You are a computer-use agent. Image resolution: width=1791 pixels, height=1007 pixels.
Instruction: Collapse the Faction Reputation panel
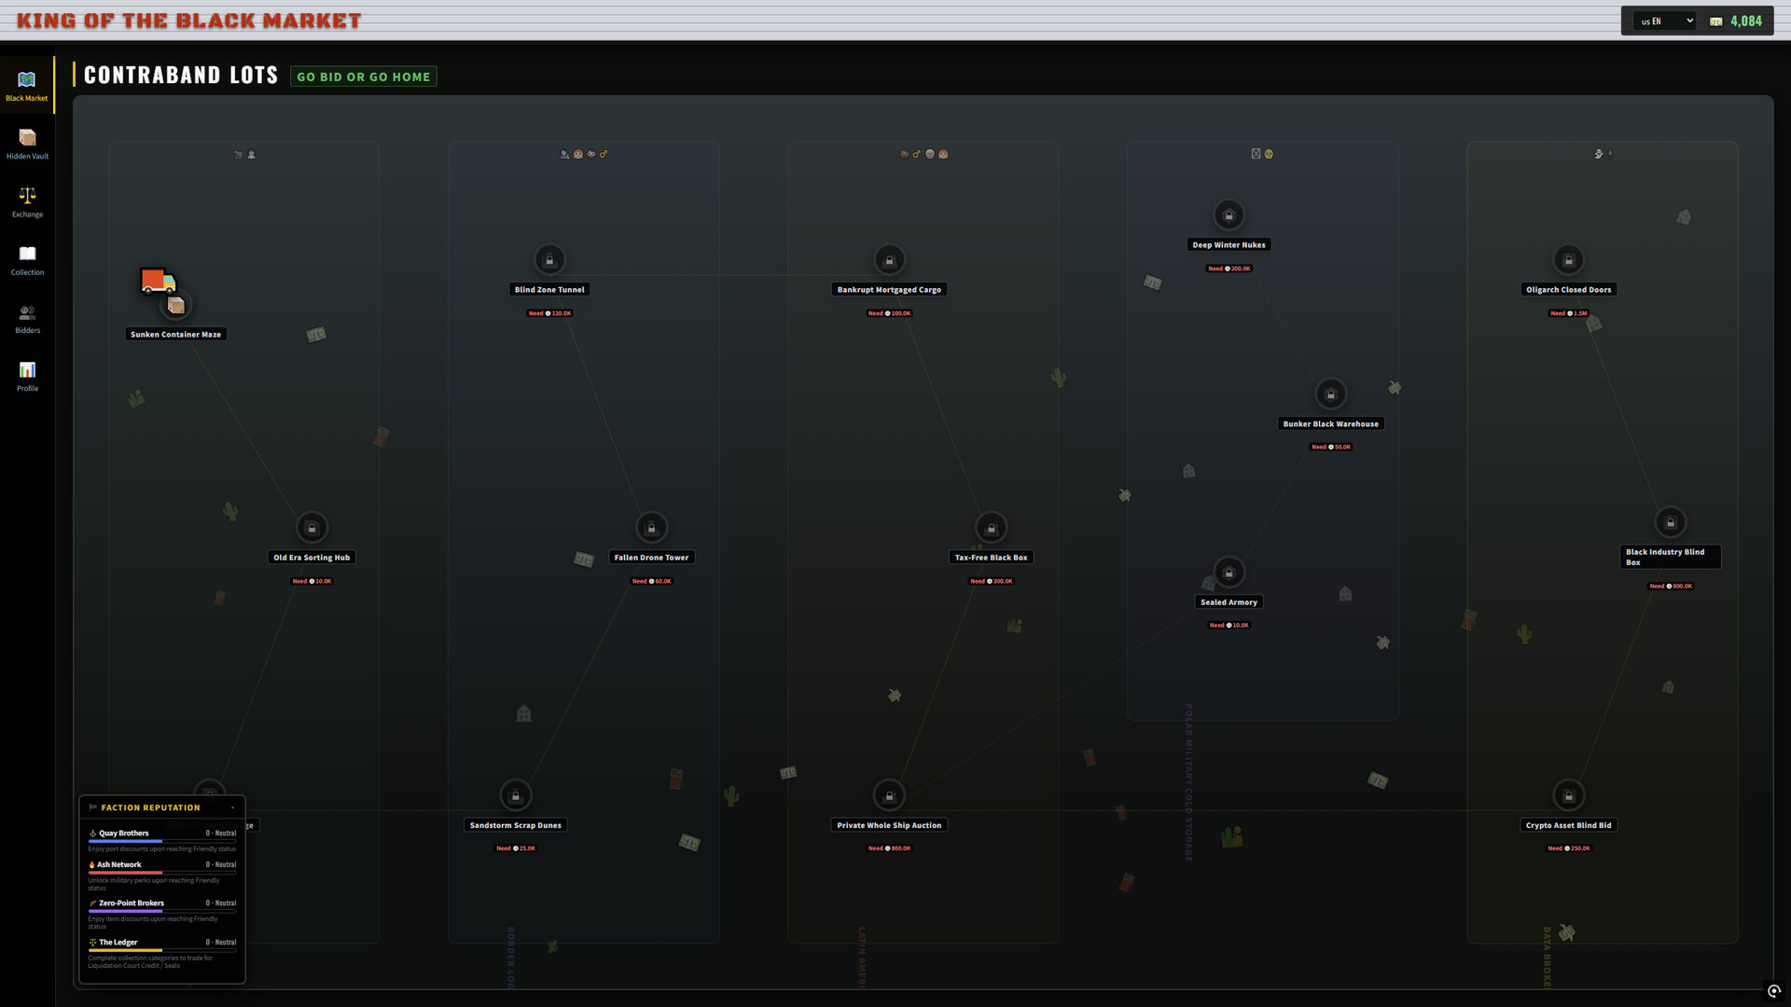(x=232, y=807)
